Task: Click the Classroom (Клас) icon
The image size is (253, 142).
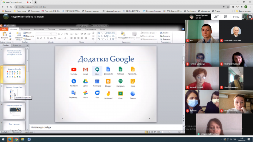Action: coord(120,93)
